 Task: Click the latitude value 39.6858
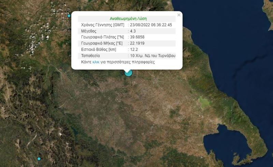138,37
